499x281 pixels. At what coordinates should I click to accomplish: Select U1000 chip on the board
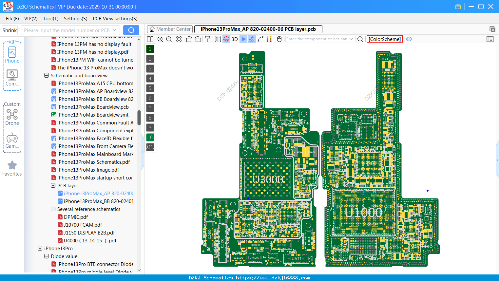click(x=363, y=212)
